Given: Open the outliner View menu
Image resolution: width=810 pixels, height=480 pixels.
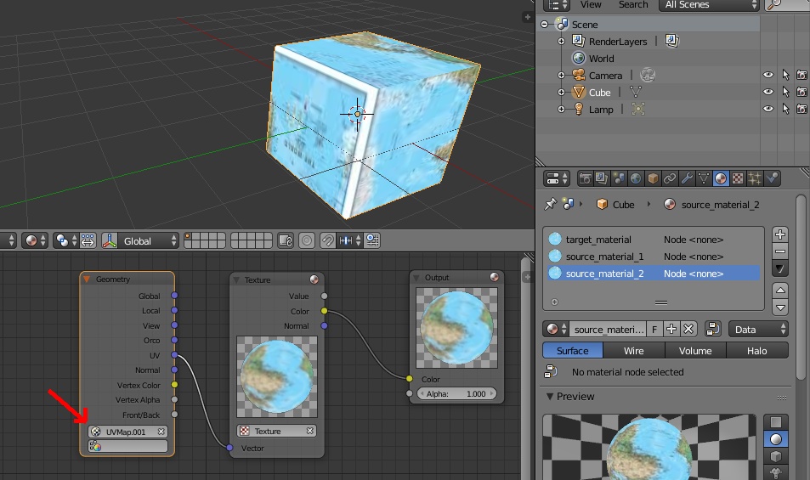Looking at the screenshot, I should [591, 4].
